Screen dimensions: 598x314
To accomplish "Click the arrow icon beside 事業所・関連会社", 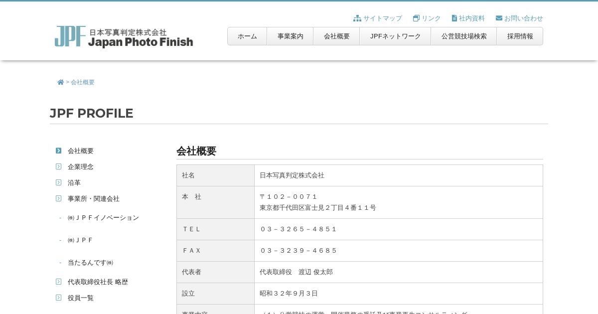I will pos(59,198).
